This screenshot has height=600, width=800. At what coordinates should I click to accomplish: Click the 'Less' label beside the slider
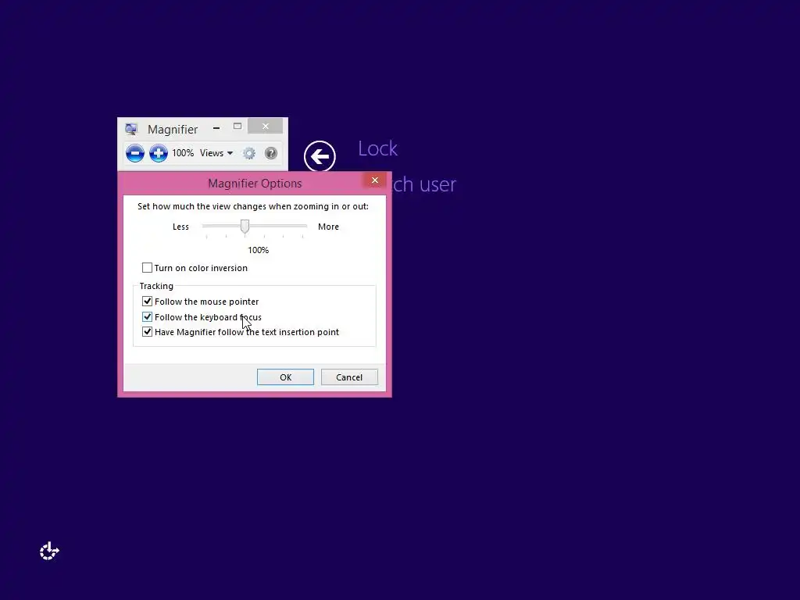point(180,227)
